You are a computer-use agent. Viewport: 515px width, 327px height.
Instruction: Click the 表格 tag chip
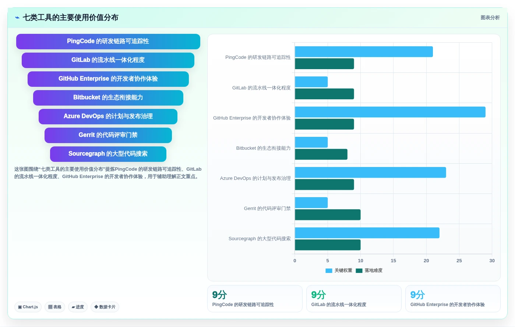(55, 307)
